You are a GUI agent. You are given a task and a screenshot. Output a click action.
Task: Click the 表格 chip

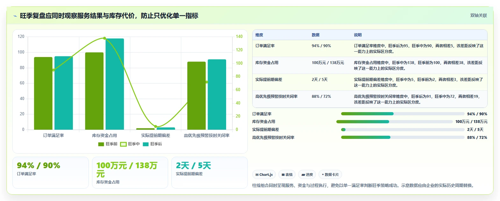pyautogui.click(x=287, y=175)
